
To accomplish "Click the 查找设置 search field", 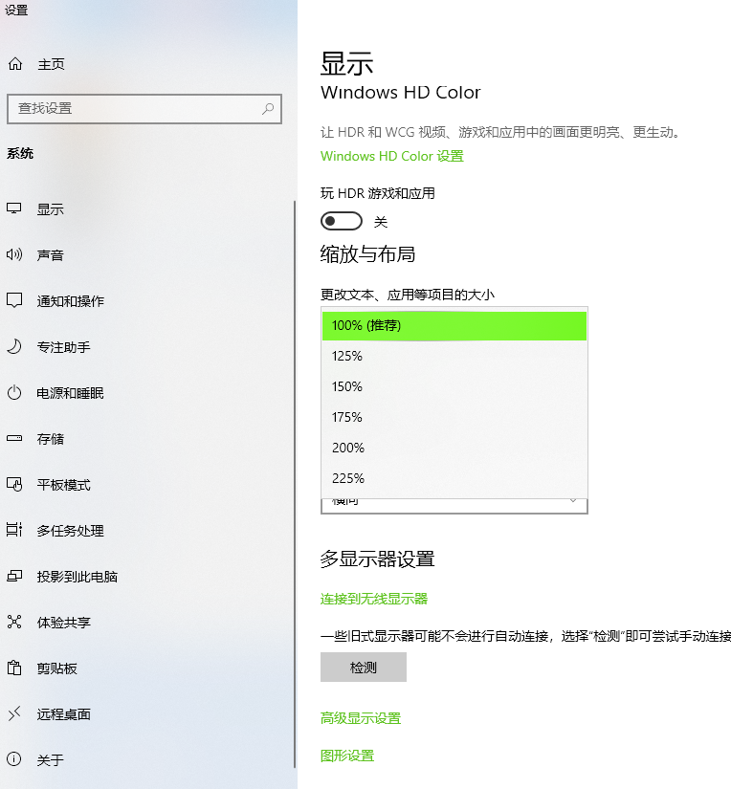I will click(x=144, y=109).
